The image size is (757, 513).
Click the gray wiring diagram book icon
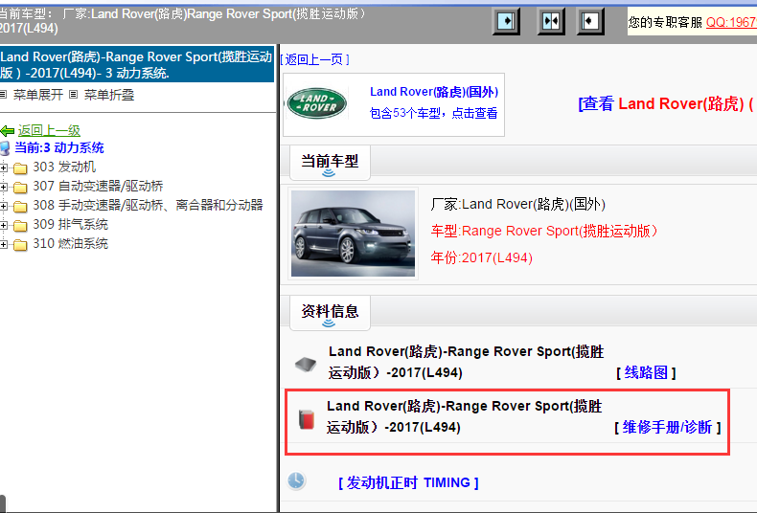[x=306, y=365]
